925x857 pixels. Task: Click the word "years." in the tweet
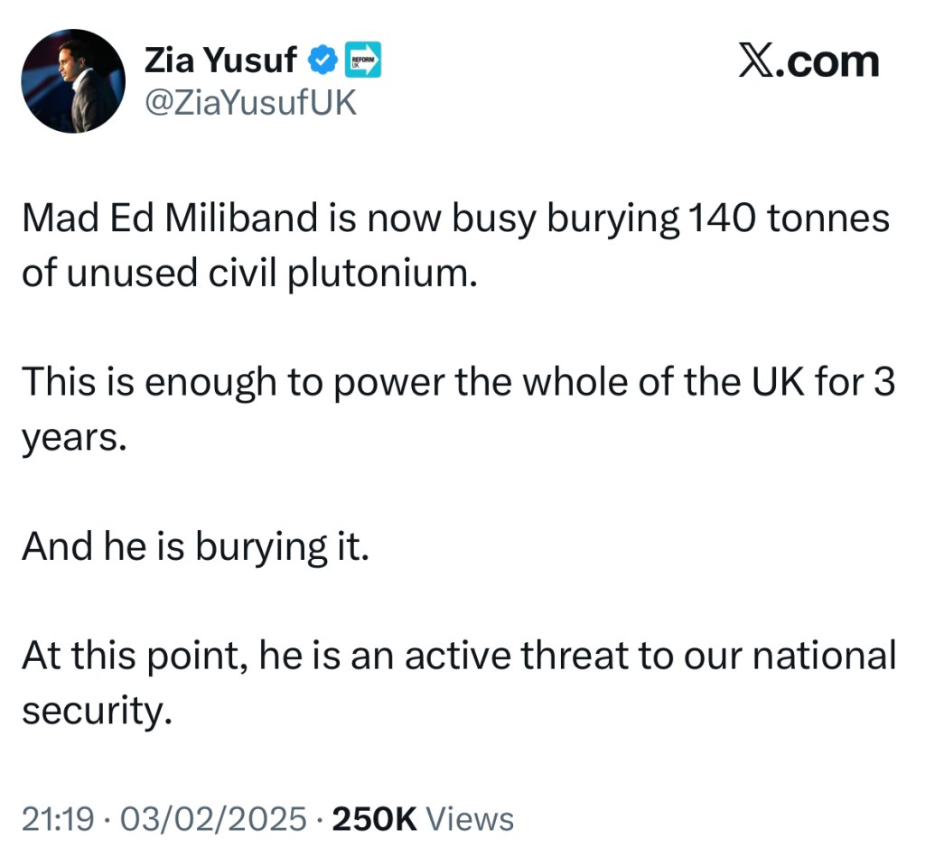(71, 439)
